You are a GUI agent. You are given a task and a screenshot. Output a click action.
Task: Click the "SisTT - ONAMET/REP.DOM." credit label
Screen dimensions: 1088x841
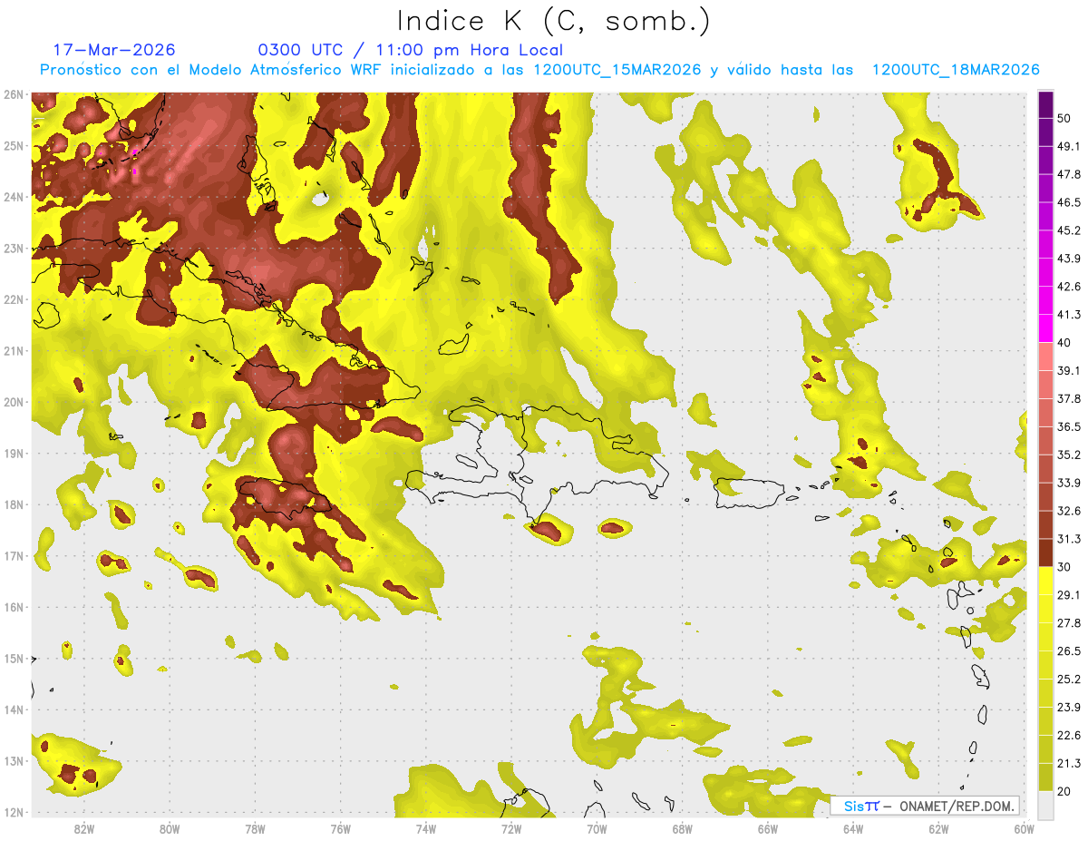tap(925, 806)
